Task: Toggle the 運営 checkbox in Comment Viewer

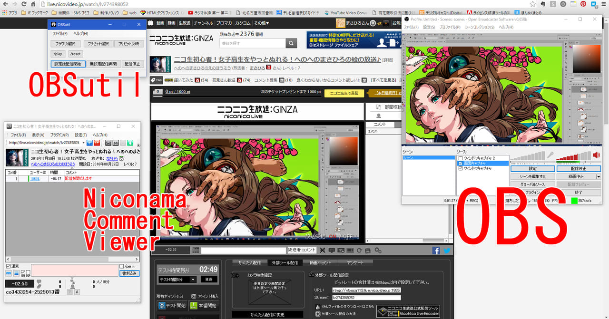Action: click(x=9, y=266)
